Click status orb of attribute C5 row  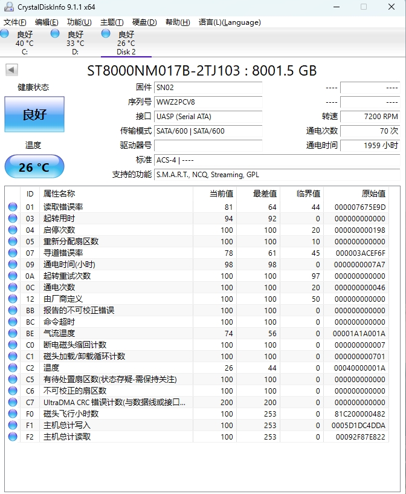click(13, 379)
